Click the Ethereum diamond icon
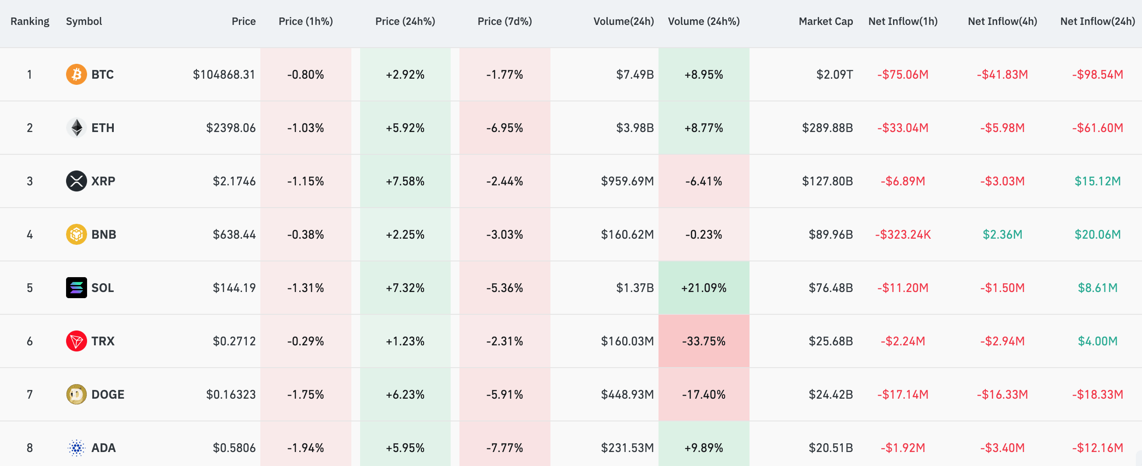The image size is (1142, 466). coord(76,128)
